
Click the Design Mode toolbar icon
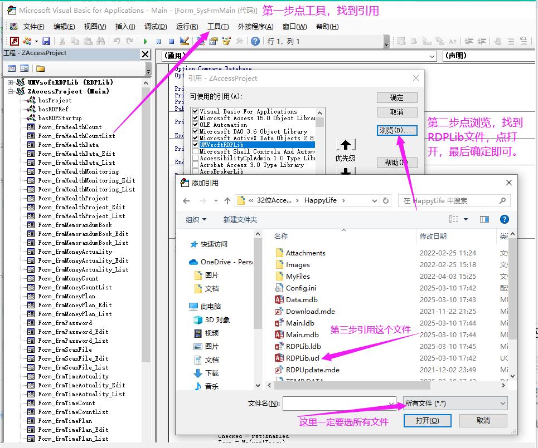tap(184, 41)
